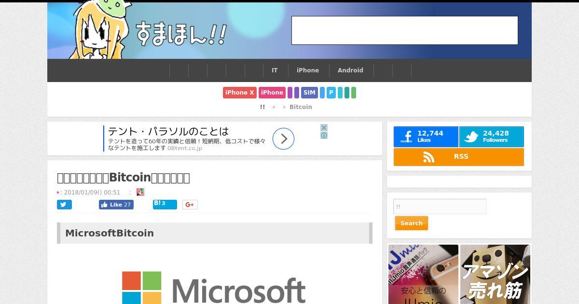Click the Hatena B! bookmark button

point(165,204)
